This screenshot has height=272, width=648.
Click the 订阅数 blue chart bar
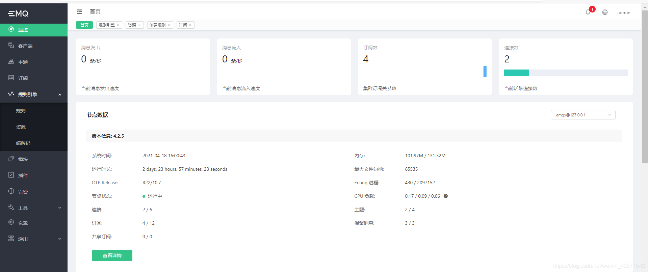485,72
